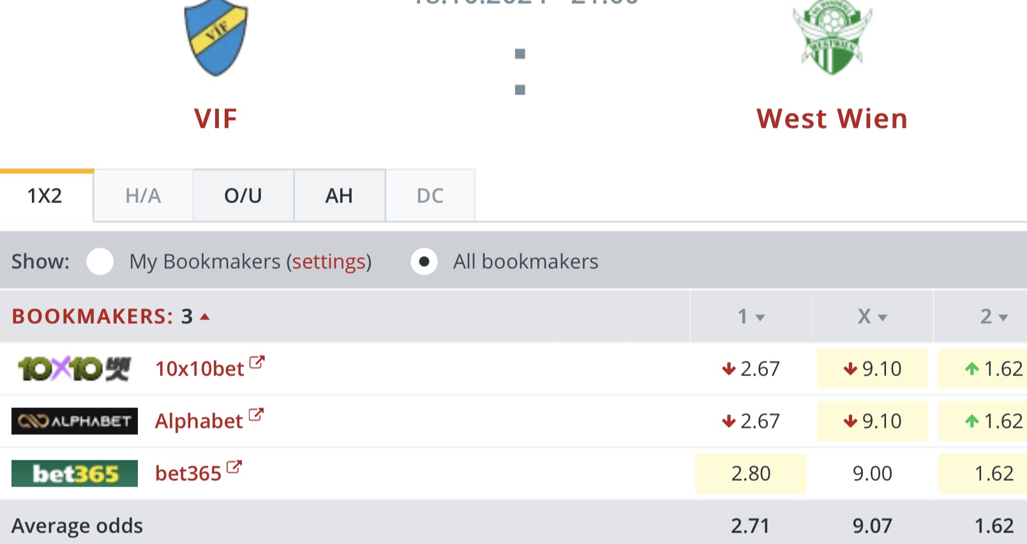Screen dimensions: 1027x544
Task: Click bet365 highlighted 2.80 home odds cell
Action: point(751,474)
